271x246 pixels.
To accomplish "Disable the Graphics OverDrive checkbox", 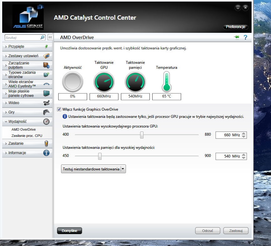I will (x=59, y=109).
